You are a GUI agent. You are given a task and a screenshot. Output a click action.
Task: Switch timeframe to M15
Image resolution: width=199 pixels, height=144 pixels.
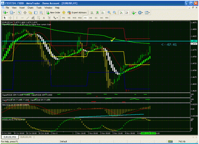(x=75, y=18)
